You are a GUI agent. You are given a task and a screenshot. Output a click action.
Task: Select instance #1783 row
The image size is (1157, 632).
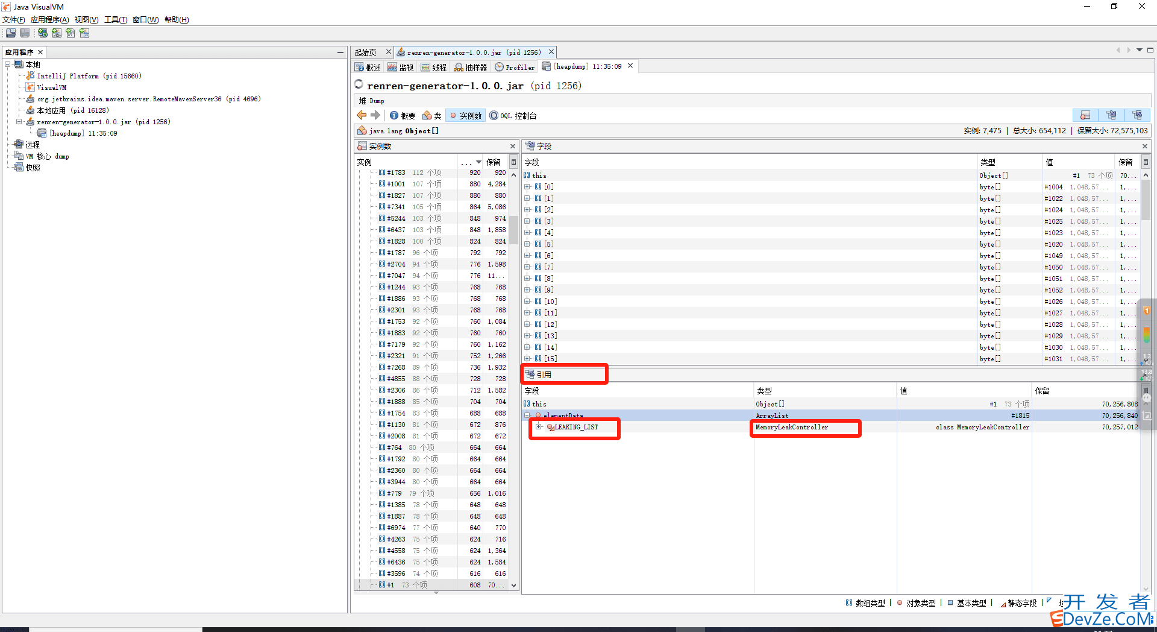pyautogui.click(x=432, y=172)
